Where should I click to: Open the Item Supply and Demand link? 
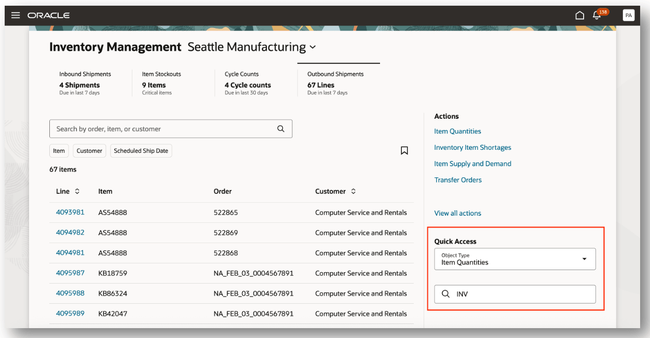pyautogui.click(x=472, y=164)
